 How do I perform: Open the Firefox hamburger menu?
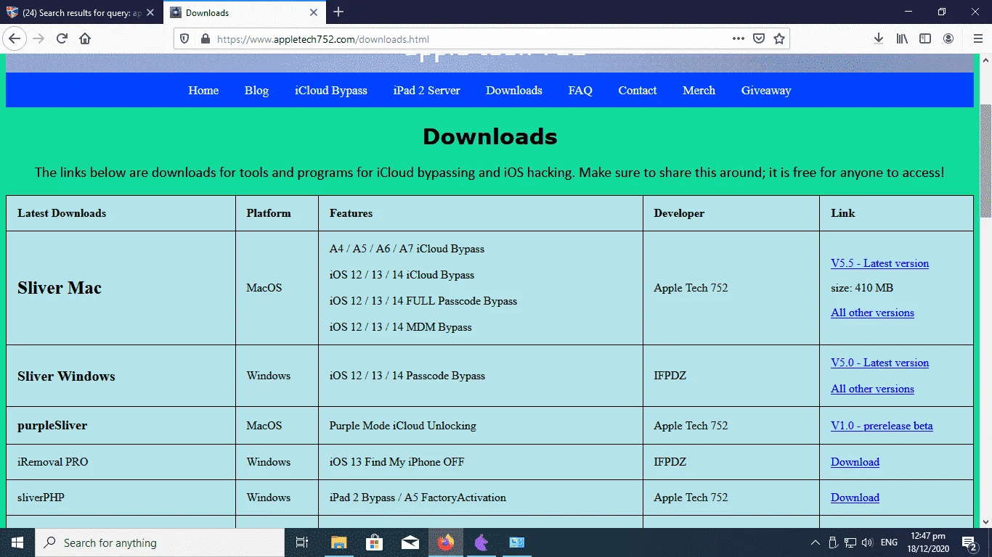coord(977,38)
